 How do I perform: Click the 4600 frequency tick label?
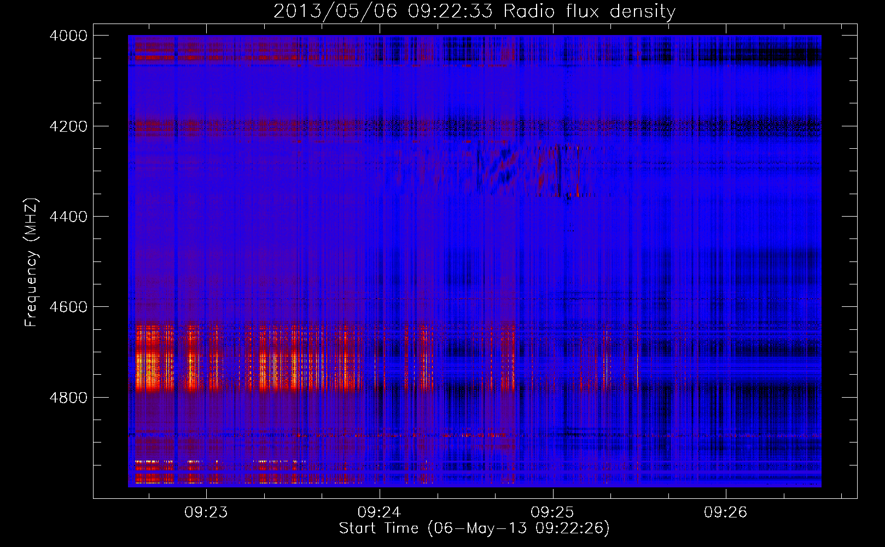pos(68,307)
